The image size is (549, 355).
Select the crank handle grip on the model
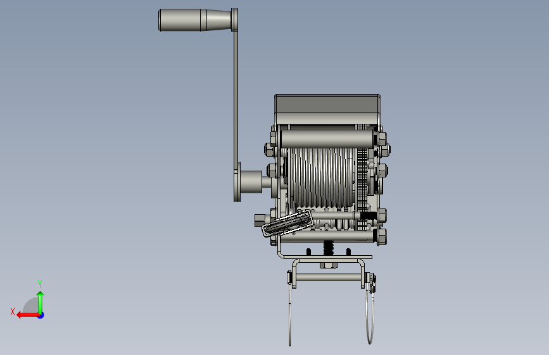coord(194,20)
